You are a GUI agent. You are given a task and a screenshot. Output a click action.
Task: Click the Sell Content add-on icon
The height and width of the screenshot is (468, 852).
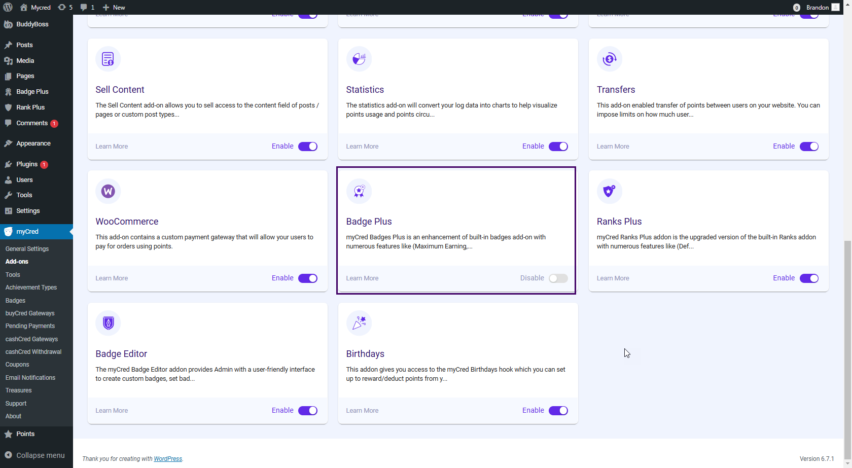[x=108, y=59]
